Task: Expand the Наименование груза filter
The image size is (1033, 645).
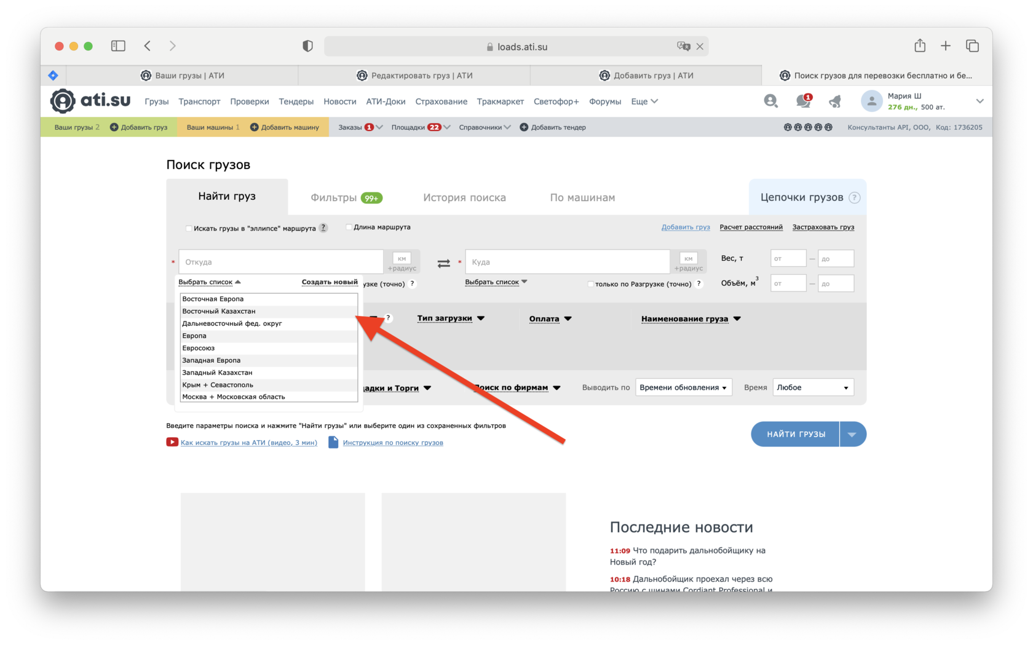Action: [x=691, y=319]
